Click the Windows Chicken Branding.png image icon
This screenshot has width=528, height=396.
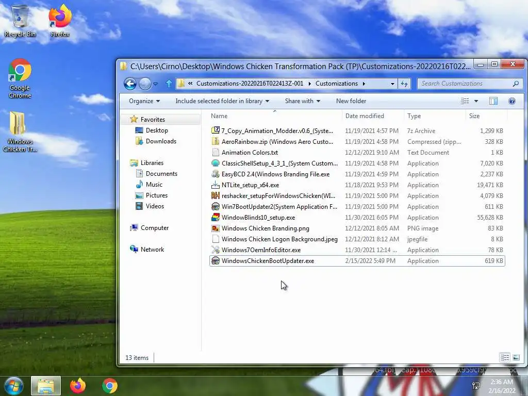pos(215,228)
